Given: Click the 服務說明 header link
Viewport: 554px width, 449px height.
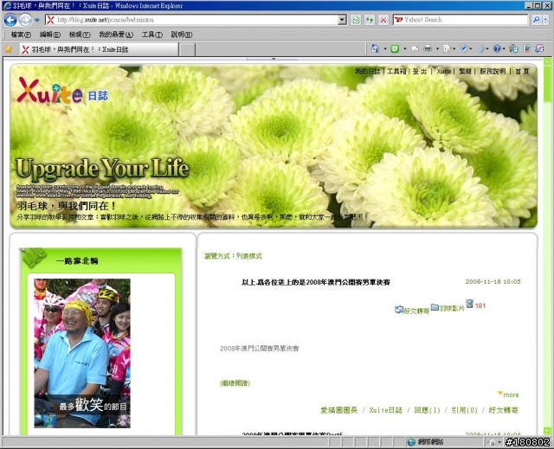Looking at the screenshot, I should tap(493, 72).
